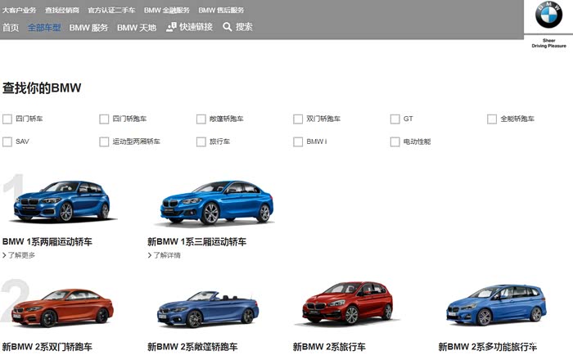Tick the 四门轿车 checkbox

pos(7,119)
